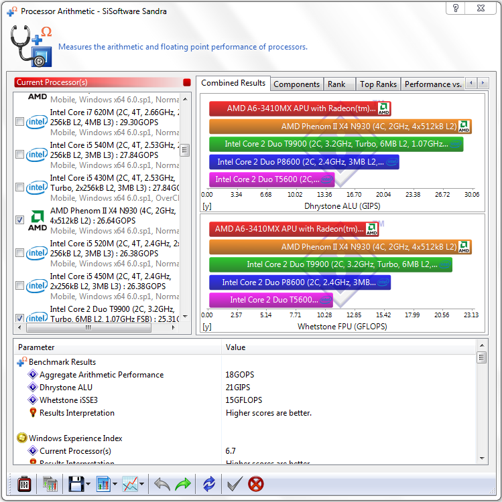Check the Intel Core i5 520M checkbox
Screen dimensions: 502x502
click(20, 253)
